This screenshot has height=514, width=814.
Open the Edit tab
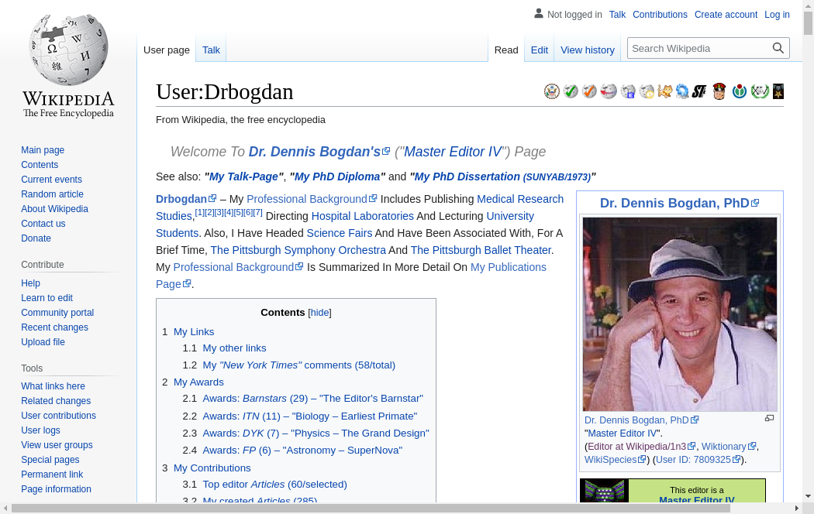[539, 50]
